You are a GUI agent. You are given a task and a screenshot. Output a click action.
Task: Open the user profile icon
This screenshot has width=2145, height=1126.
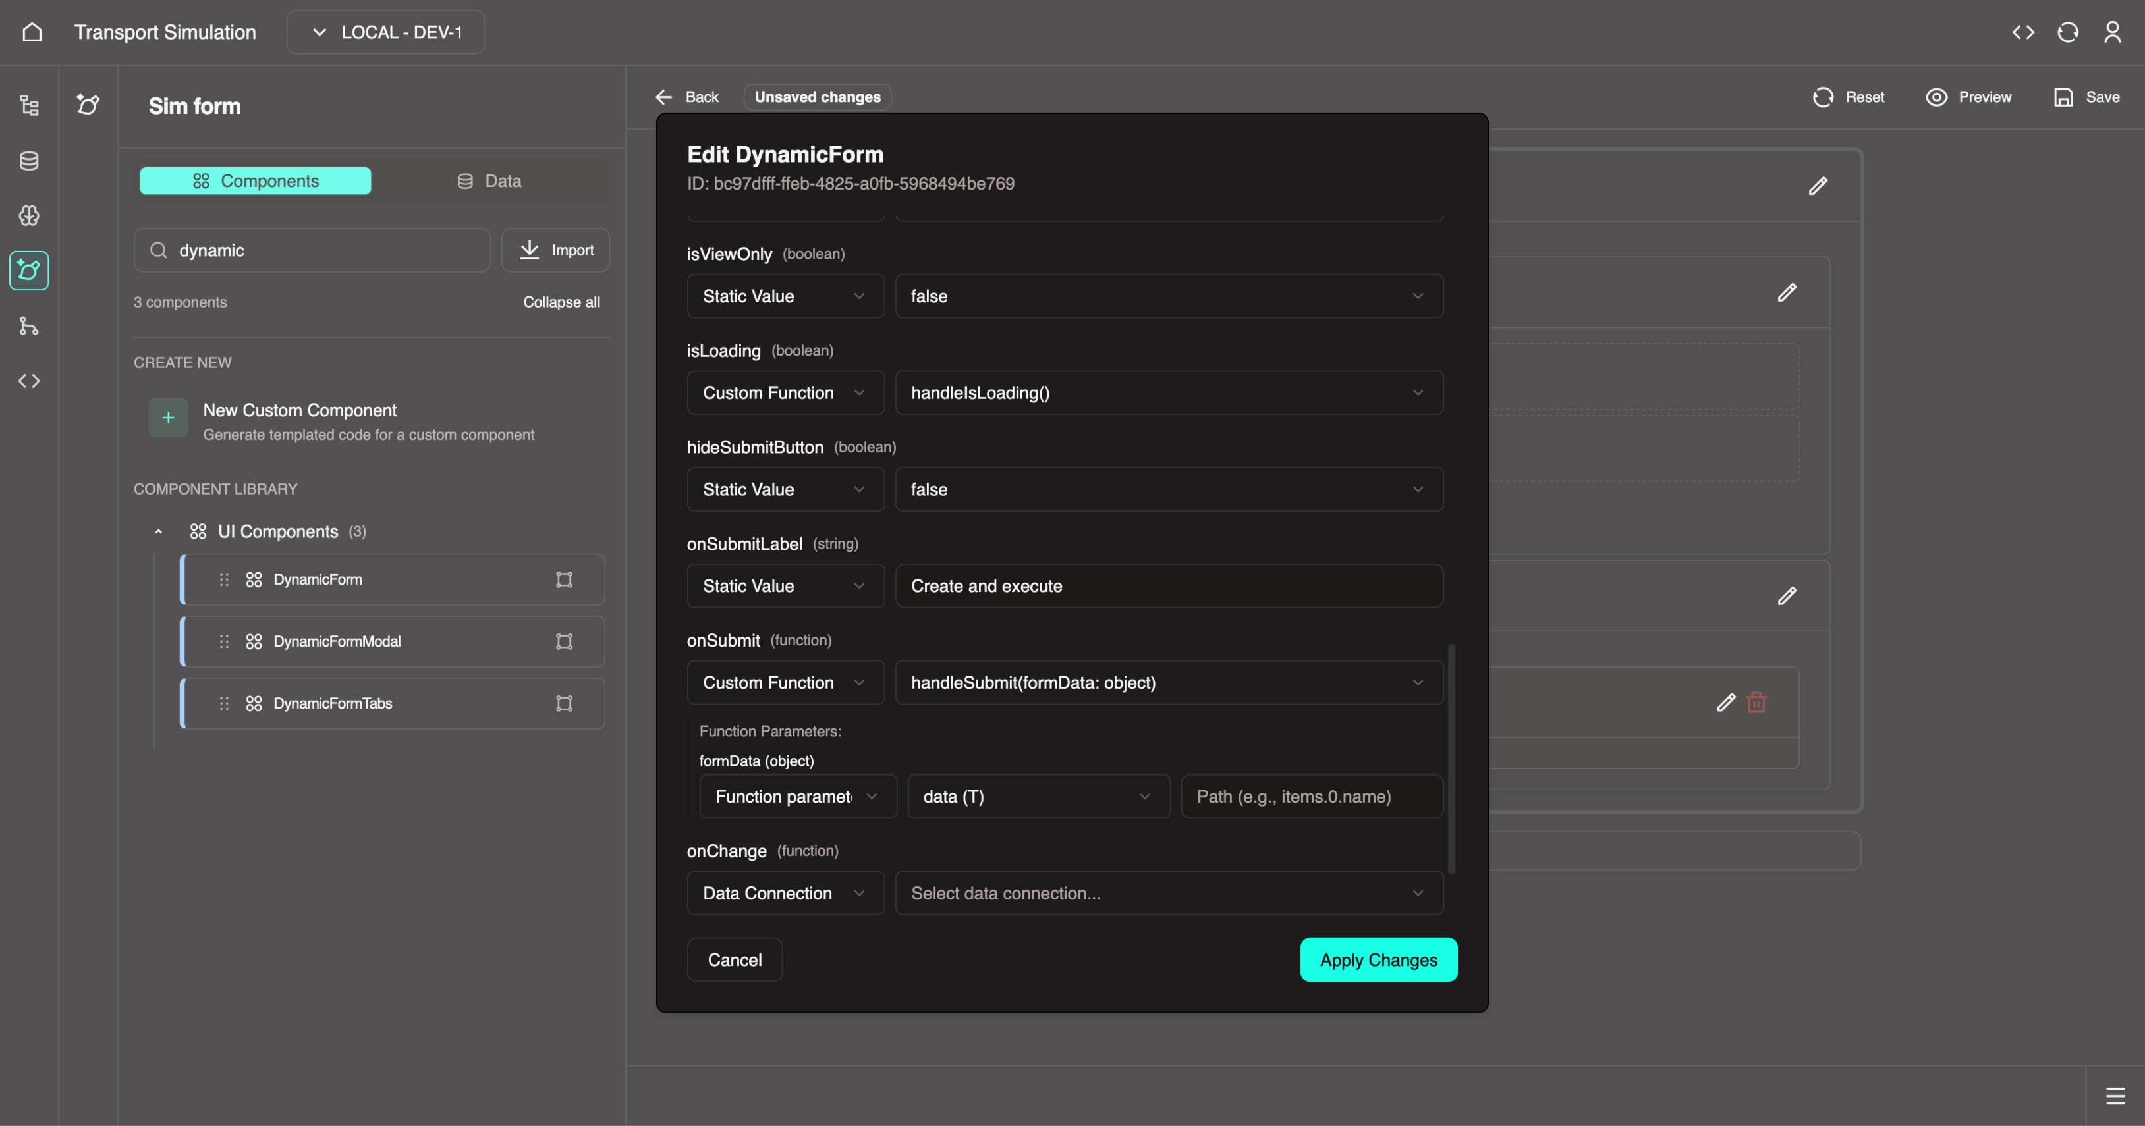pyautogui.click(x=2113, y=32)
